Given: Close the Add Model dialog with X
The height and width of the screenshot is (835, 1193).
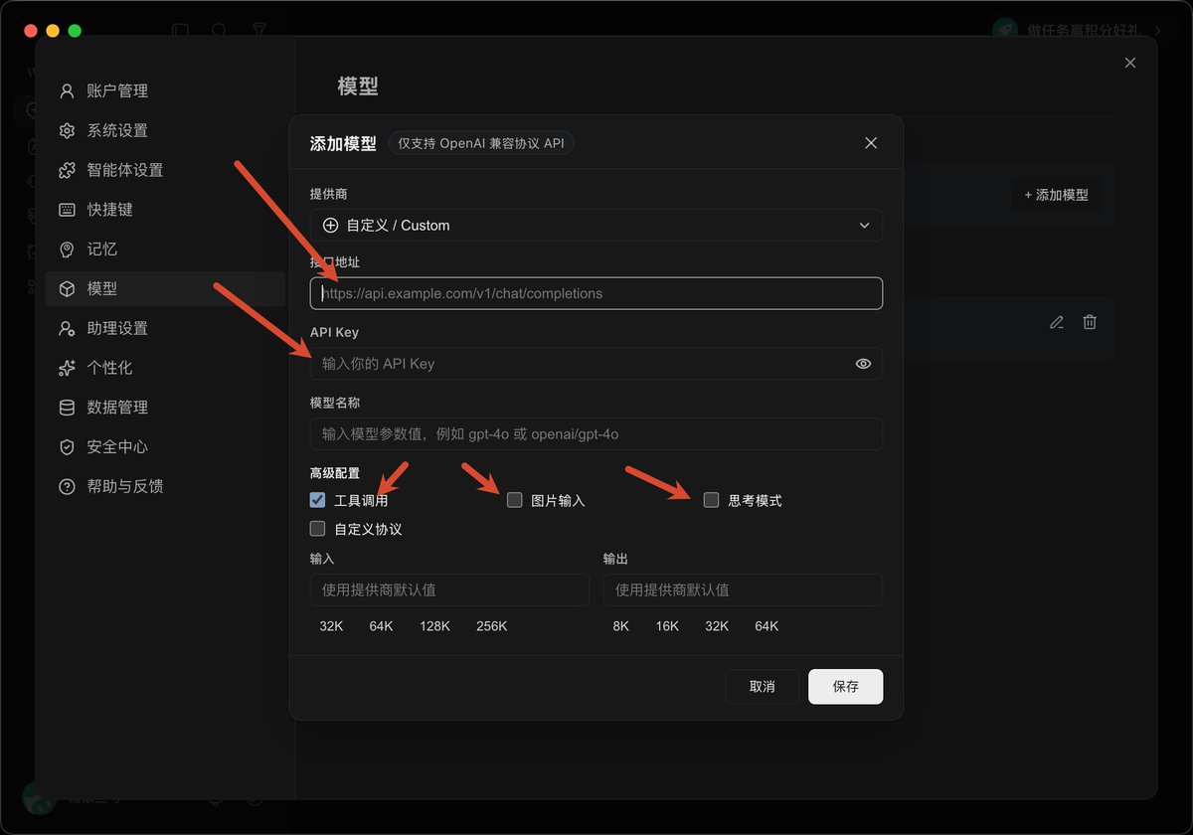Looking at the screenshot, I should 871,143.
